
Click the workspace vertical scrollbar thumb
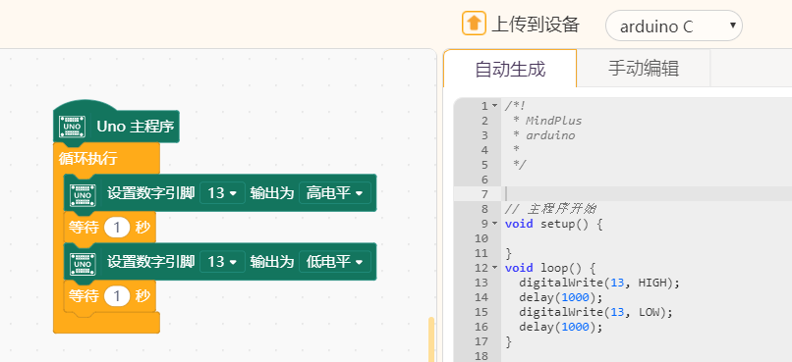click(x=430, y=339)
